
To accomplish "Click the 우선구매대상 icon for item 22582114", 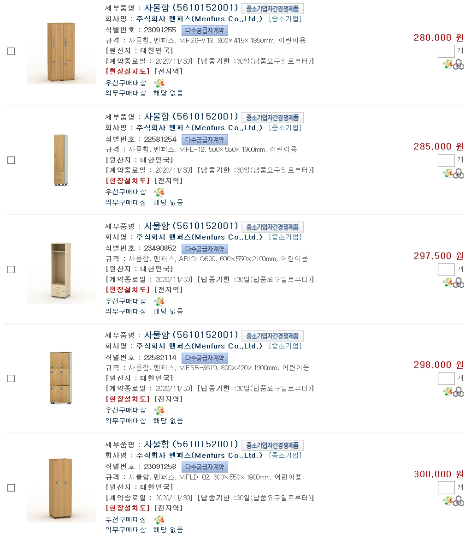I will [x=159, y=410].
